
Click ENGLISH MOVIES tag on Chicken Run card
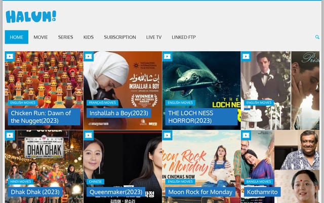(x=23, y=103)
